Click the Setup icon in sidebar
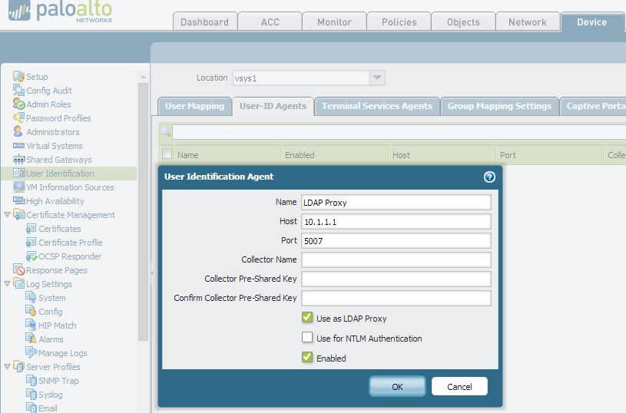Viewport: 626px width, 413px height. pyautogui.click(x=18, y=76)
